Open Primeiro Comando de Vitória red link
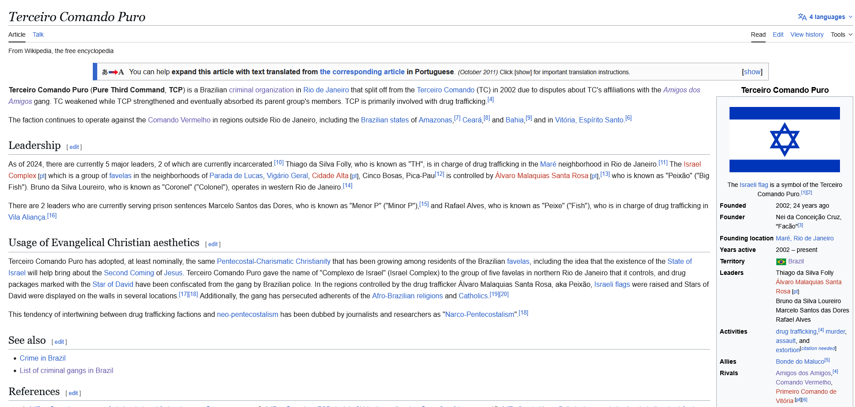 [806, 396]
